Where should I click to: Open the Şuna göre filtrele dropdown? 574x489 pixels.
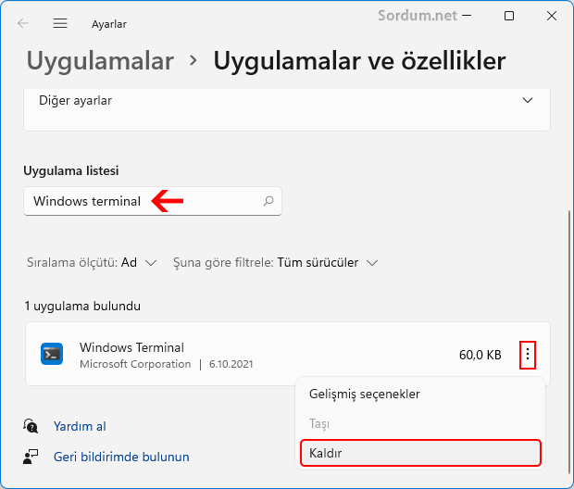pyautogui.click(x=275, y=262)
